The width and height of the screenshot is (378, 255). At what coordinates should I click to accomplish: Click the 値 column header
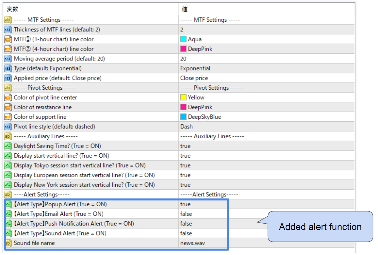point(185,9)
